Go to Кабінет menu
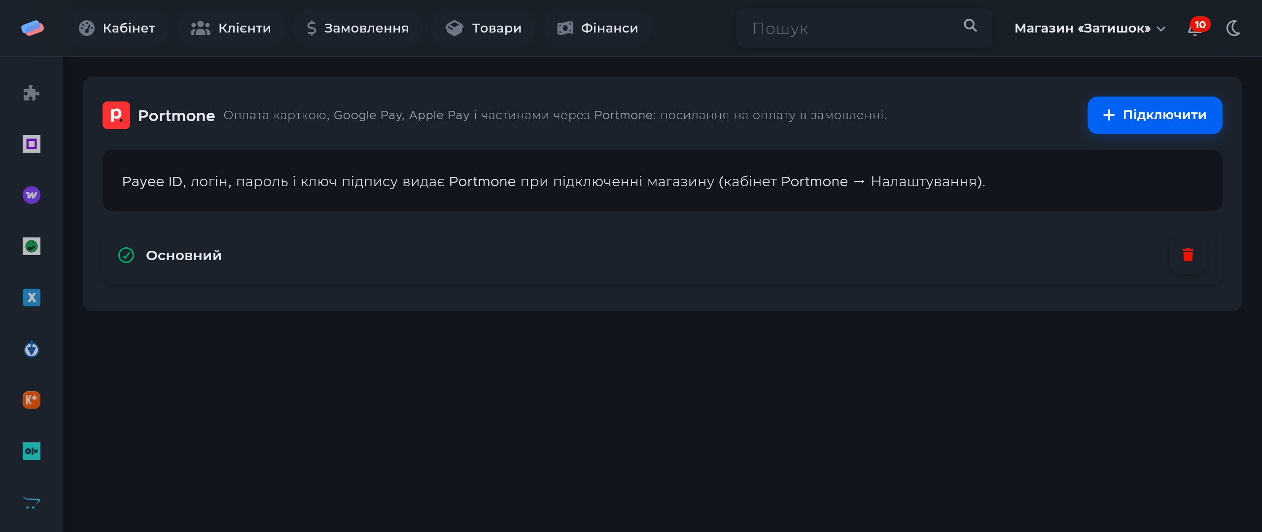 pyautogui.click(x=117, y=28)
